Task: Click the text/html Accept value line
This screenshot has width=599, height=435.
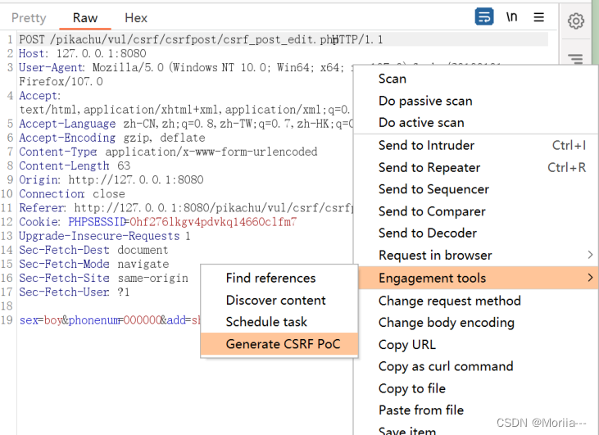Action: tap(184, 110)
